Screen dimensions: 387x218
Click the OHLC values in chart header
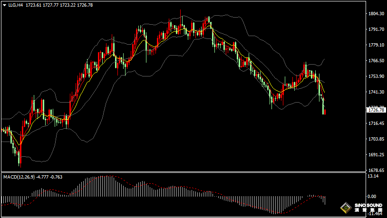[x=59, y=5]
